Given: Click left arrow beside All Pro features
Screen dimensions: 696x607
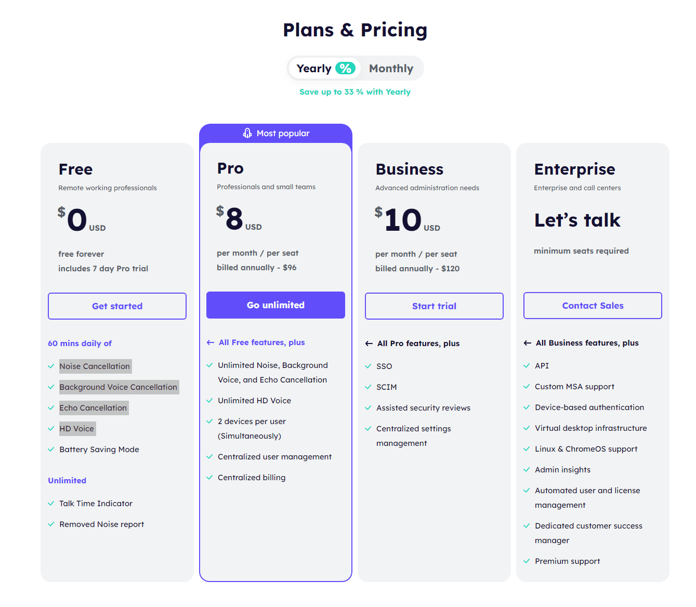Looking at the screenshot, I should click(369, 344).
